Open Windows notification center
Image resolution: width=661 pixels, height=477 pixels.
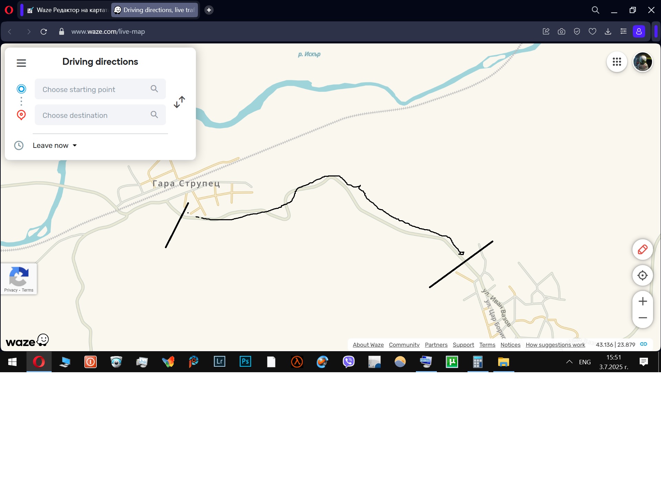pos(643,362)
